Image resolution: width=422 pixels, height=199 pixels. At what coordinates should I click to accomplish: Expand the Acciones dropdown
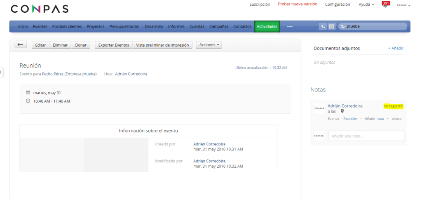tap(209, 45)
